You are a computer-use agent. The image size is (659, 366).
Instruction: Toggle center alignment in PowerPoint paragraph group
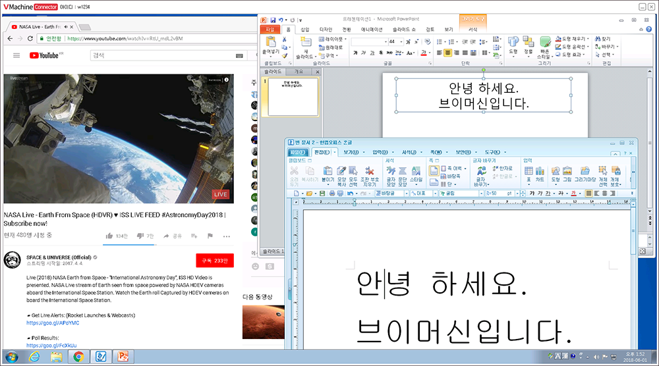447,53
